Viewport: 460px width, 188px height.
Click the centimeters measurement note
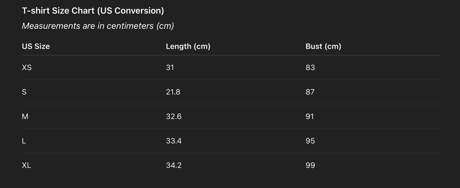(x=98, y=26)
